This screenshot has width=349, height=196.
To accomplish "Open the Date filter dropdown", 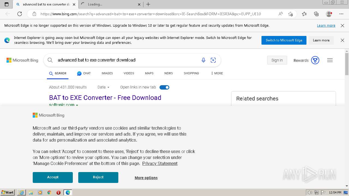I will tap(103, 87).
